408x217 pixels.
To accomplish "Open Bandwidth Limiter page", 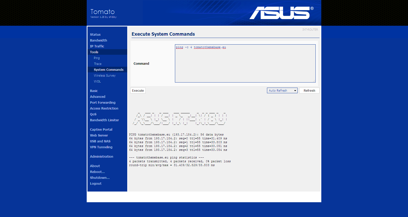I will pos(104,120).
